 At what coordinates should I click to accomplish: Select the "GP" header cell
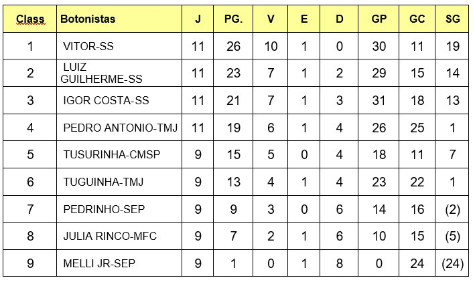point(379,19)
